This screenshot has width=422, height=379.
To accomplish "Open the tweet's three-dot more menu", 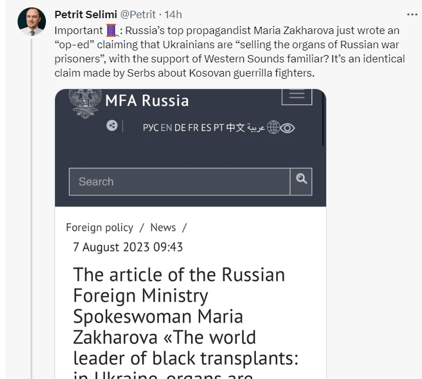I will point(412,14).
